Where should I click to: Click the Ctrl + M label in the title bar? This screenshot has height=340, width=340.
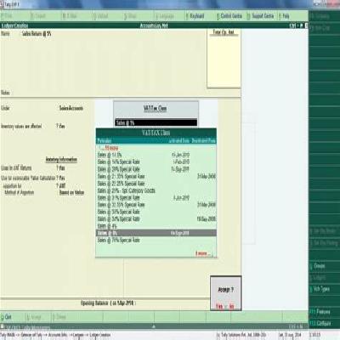click(x=296, y=25)
